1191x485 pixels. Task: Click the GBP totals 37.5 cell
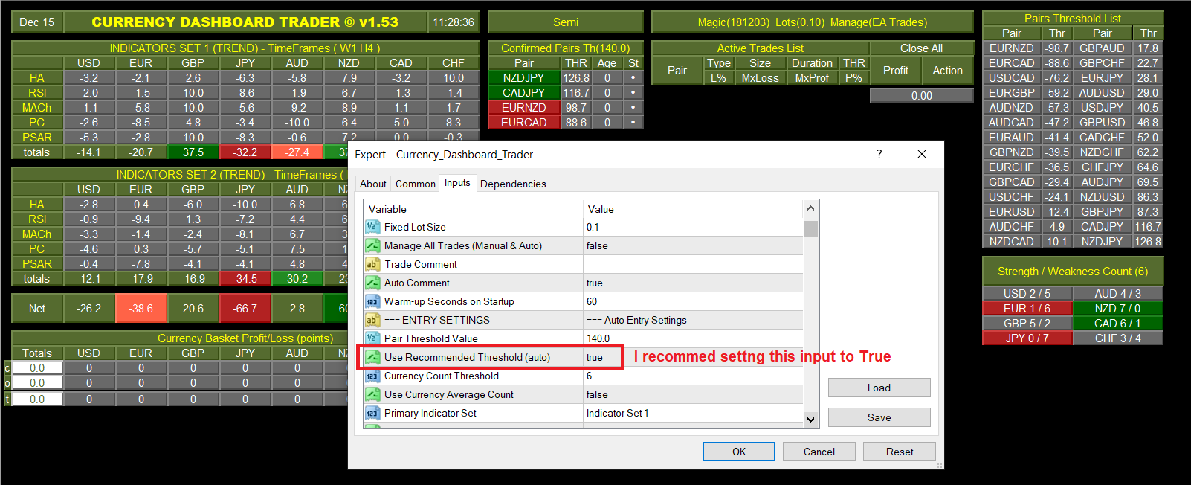coord(193,152)
